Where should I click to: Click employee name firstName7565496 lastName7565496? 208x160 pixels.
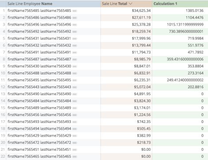click(39, 25)
